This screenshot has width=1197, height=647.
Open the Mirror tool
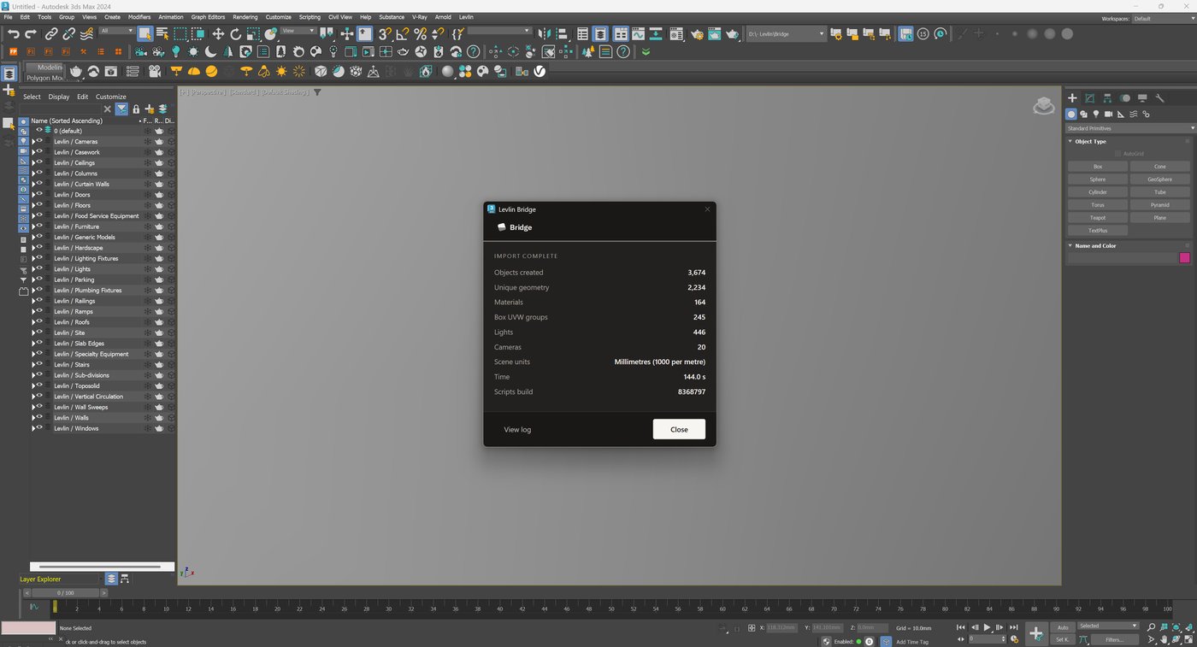click(544, 34)
